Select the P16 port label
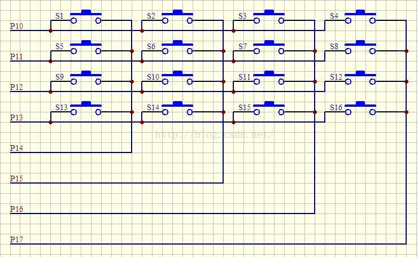This screenshot has height=257, width=418. coord(16,209)
